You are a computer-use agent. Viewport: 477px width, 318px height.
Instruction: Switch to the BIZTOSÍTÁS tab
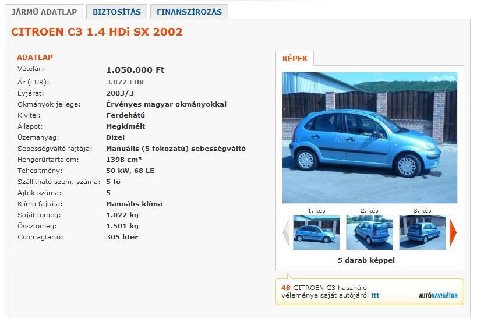pos(117,12)
